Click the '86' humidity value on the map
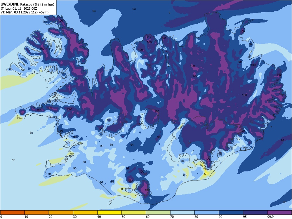 [x=183, y=161]
